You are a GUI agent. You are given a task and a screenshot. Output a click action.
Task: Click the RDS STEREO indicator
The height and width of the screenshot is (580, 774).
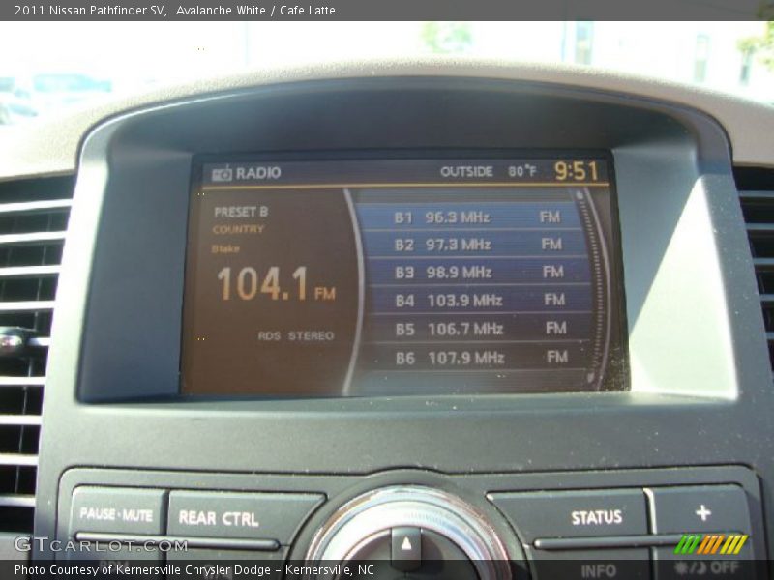coord(296,335)
